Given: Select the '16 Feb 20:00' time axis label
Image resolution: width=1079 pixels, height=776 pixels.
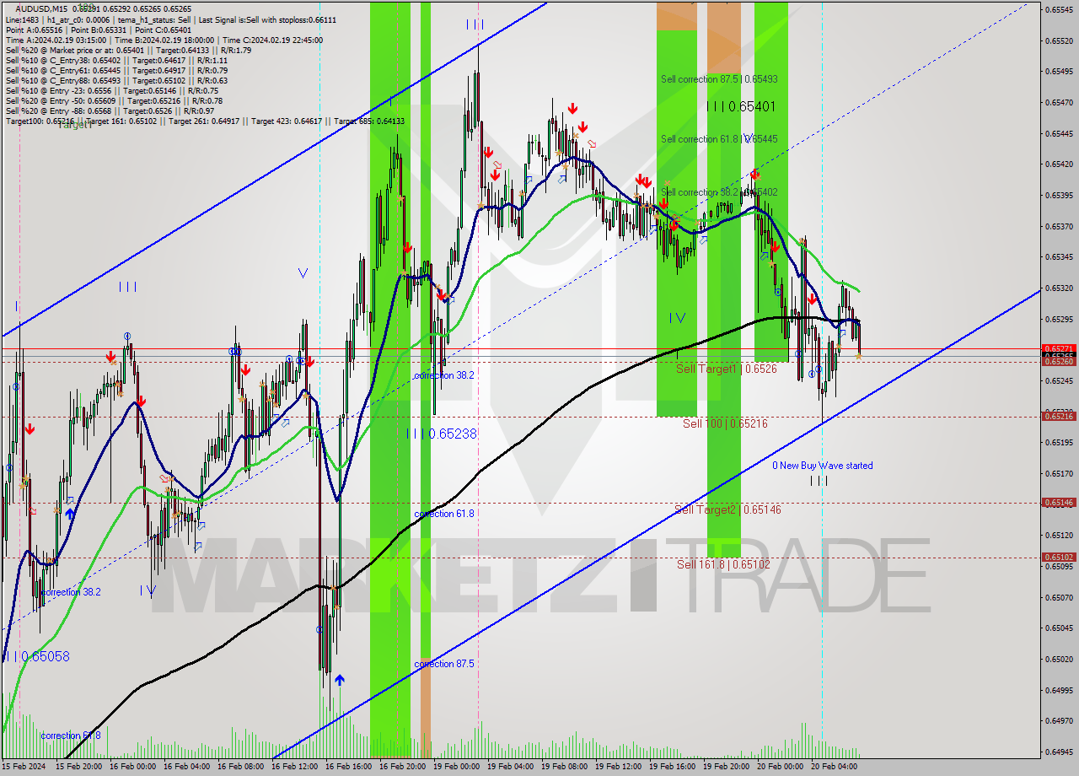Looking at the screenshot, I should coord(403,767).
